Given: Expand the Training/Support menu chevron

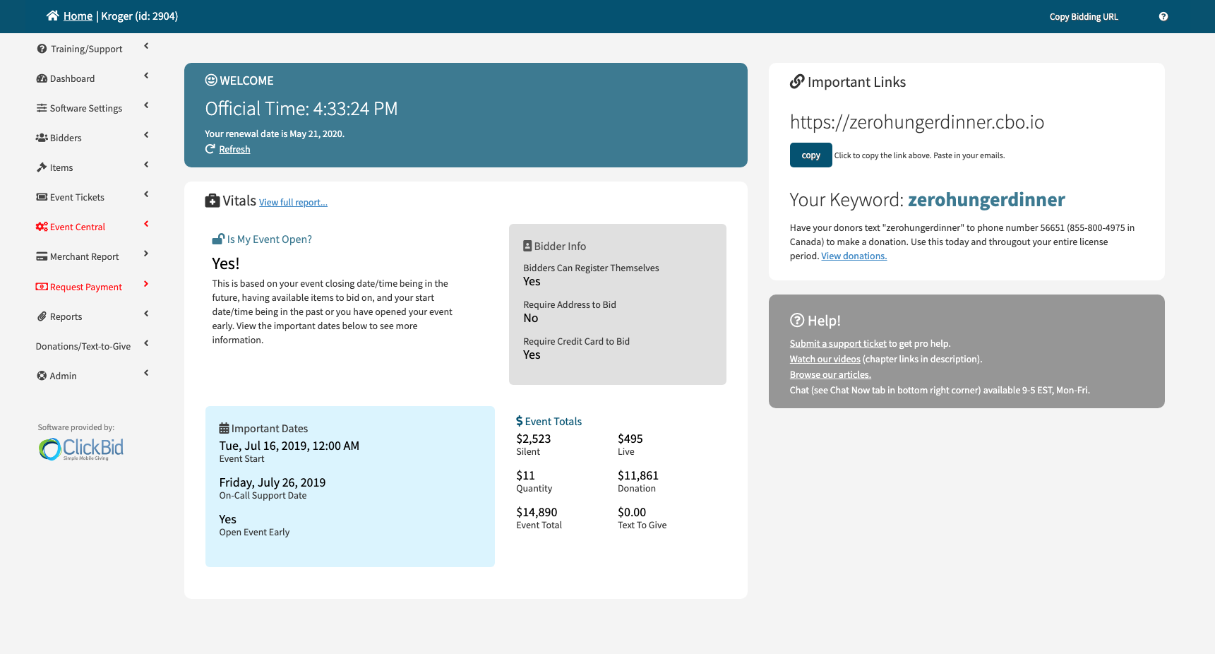Looking at the screenshot, I should pyautogui.click(x=146, y=46).
